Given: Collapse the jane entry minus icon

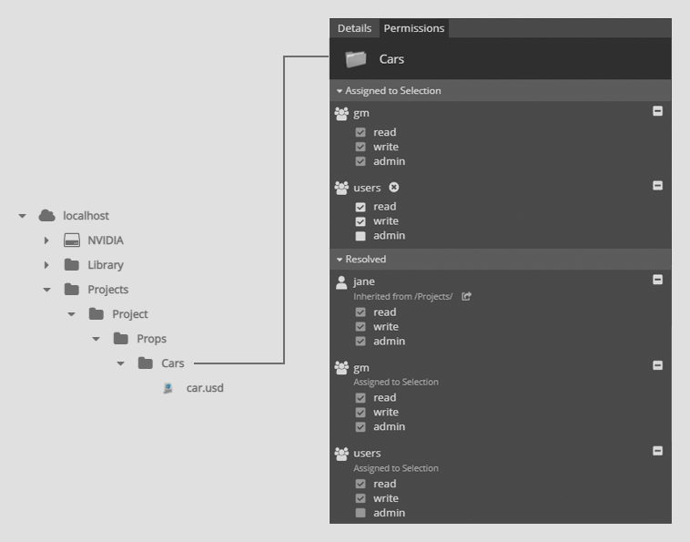Looking at the screenshot, I should [657, 280].
